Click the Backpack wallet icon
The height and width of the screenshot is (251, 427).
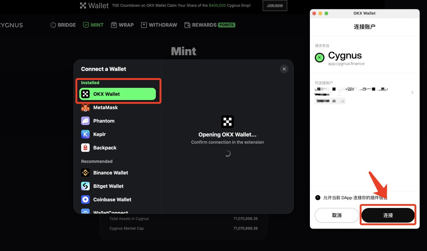pos(85,148)
